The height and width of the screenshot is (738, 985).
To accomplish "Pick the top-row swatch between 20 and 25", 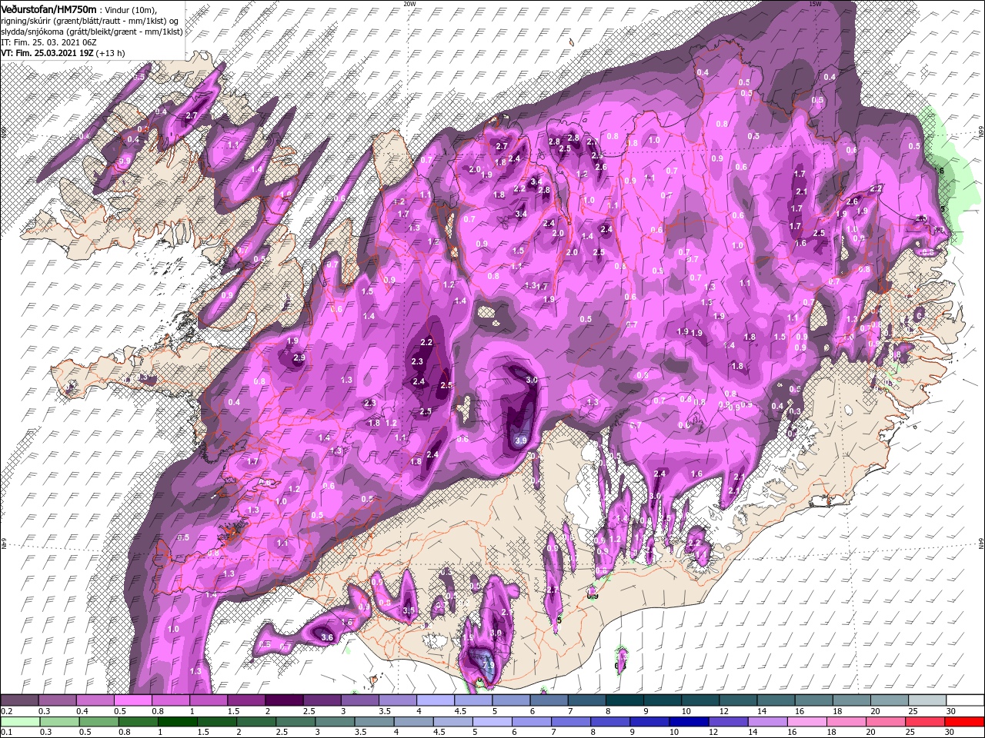I will pyautogui.click(x=890, y=700).
